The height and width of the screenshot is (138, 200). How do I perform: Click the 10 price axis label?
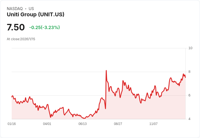tap(190, 48)
